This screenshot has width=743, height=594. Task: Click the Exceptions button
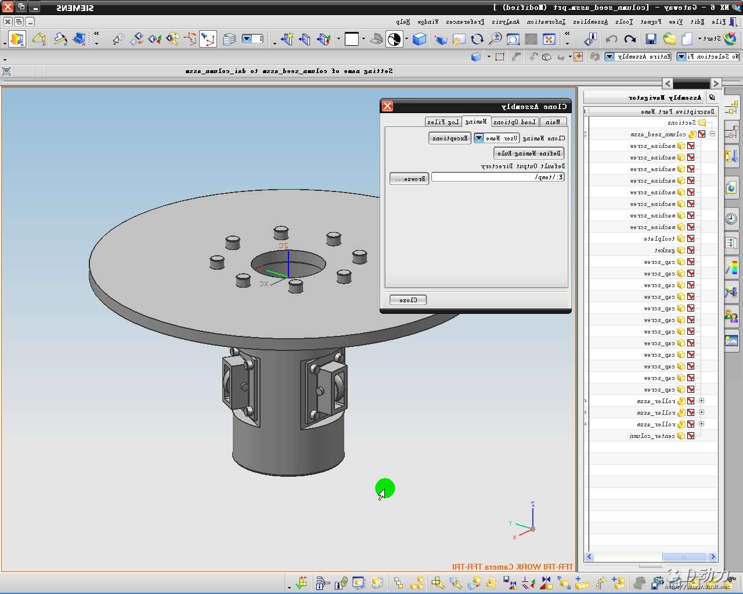point(450,138)
